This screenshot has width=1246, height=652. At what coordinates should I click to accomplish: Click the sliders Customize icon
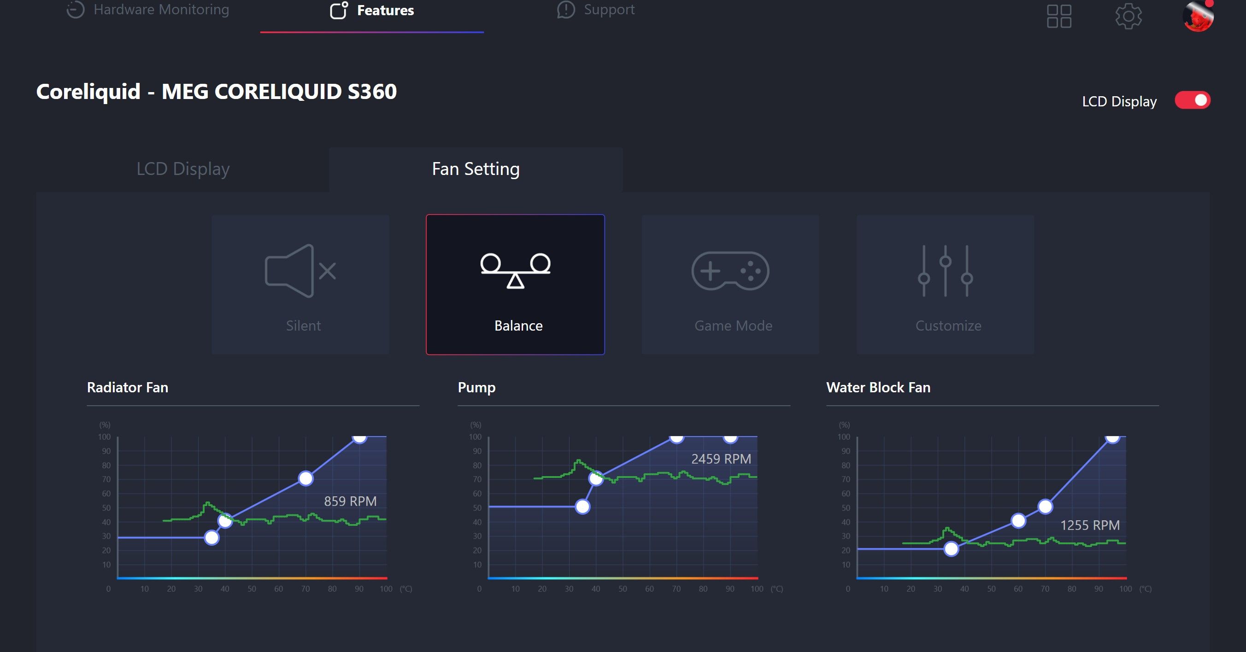tap(946, 271)
